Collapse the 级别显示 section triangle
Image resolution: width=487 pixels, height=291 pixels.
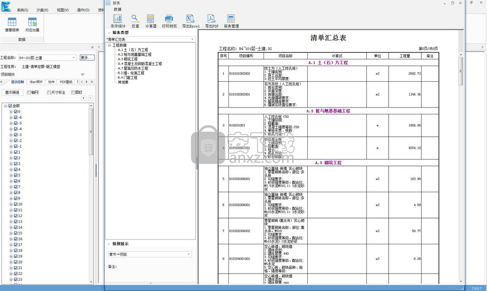coord(109,244)
